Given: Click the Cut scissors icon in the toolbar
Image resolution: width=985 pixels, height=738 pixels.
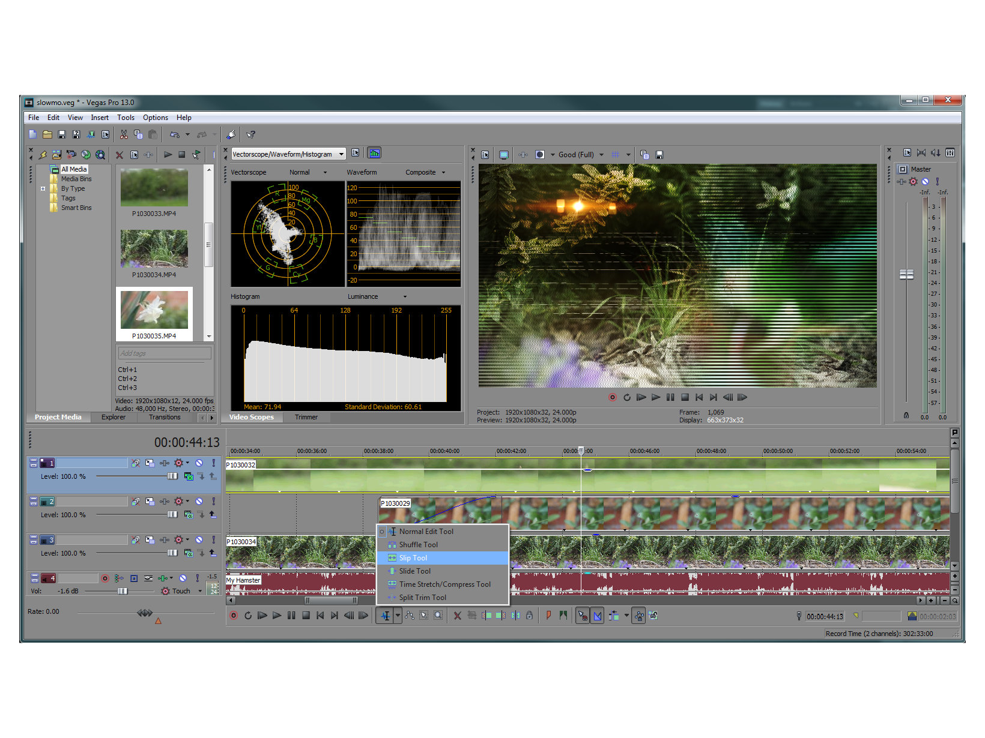Looking at the screenshot, I should tap(124, 134).
